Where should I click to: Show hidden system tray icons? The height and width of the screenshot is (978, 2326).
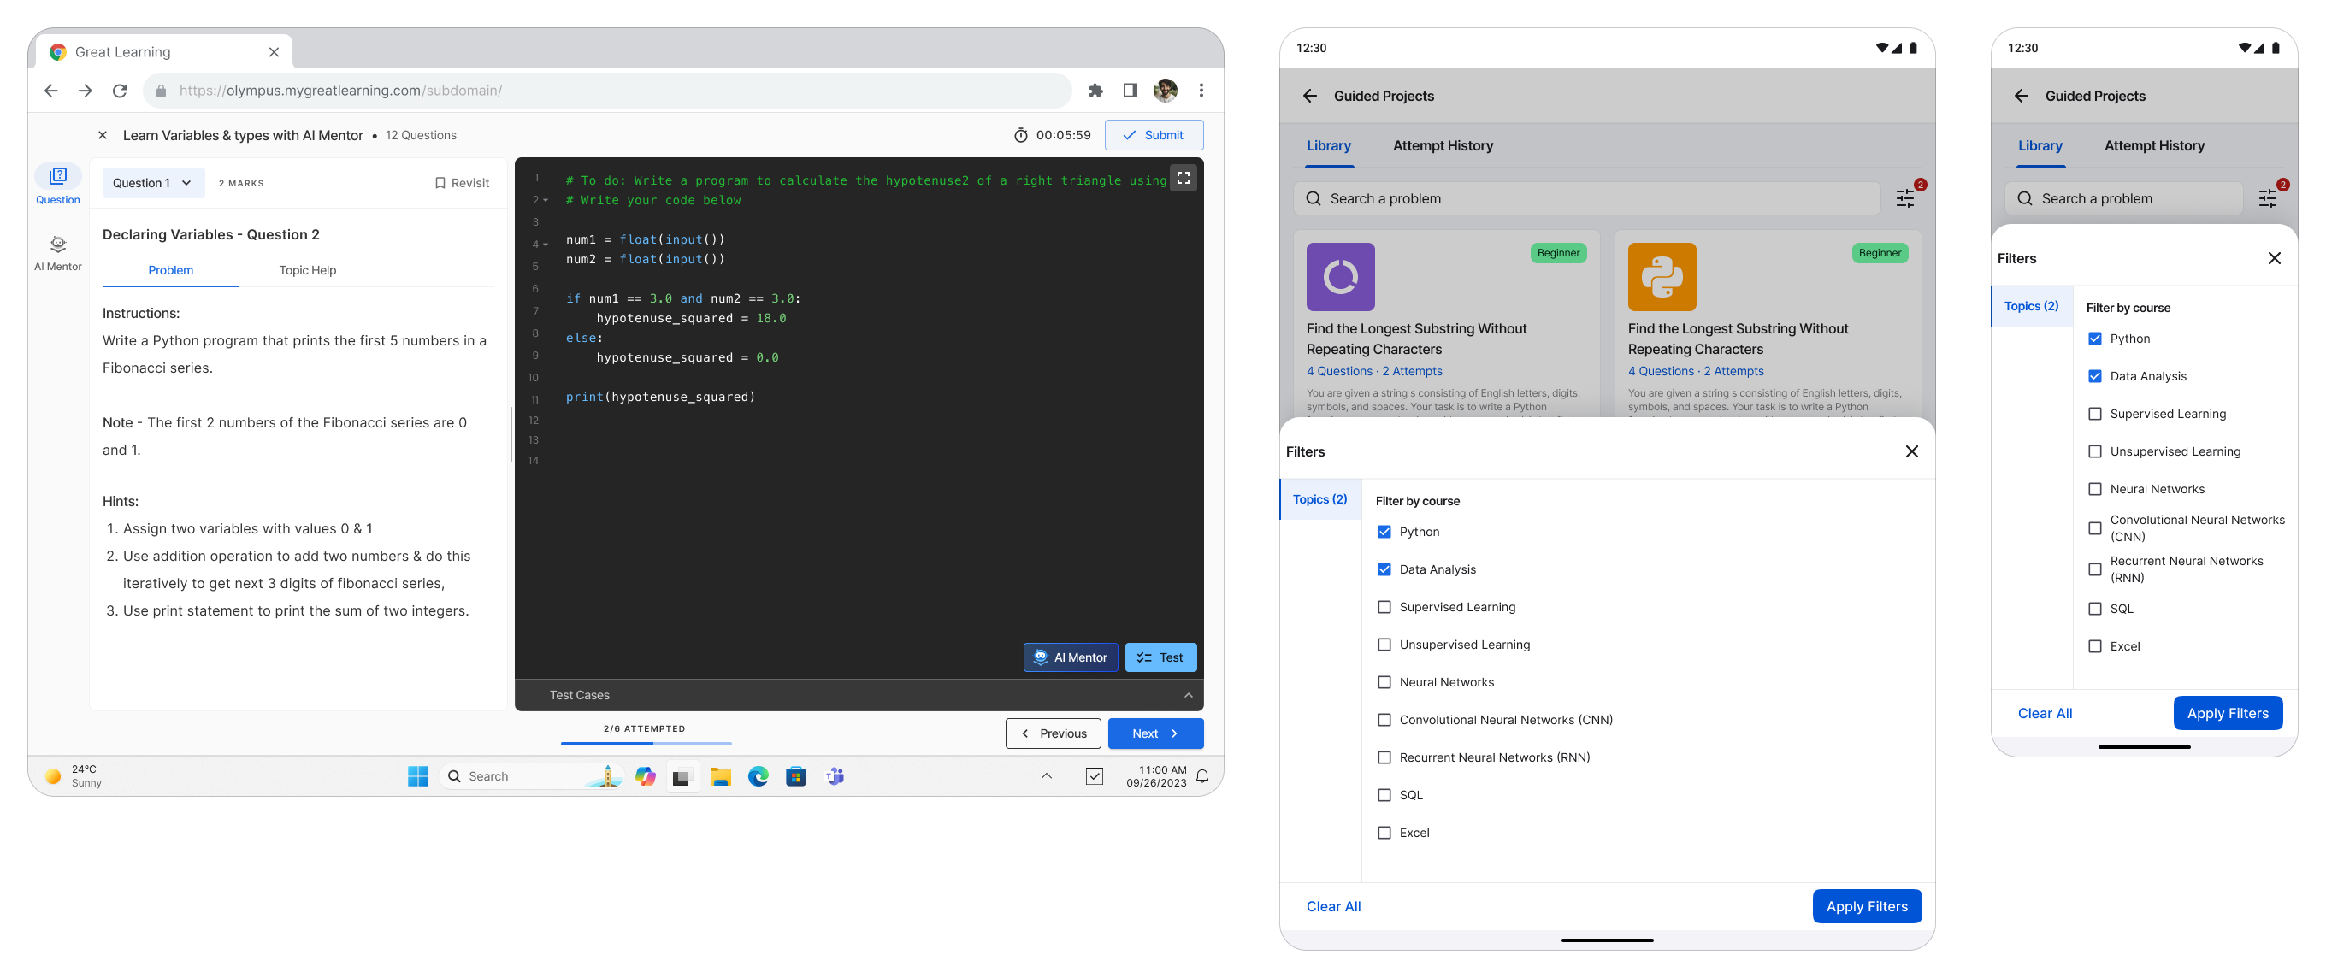coord(1046,775)
